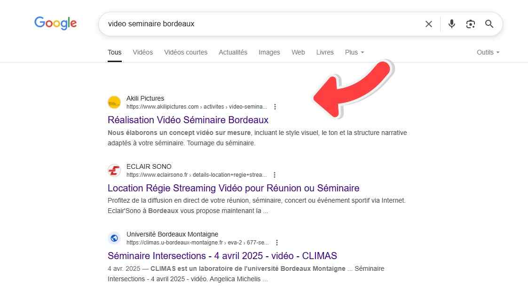The image size is (528, 292).
Task: Click the magnifying glass to run the search
Action: pos(489,24)
